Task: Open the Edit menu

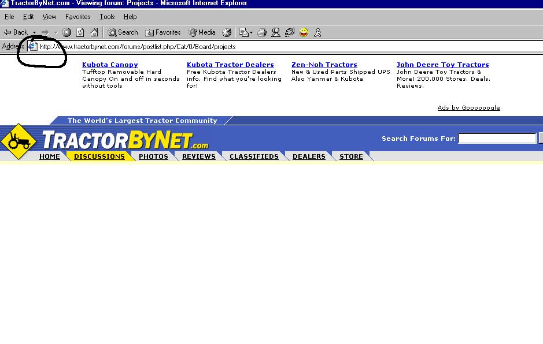Action: click(x=28, y=17)
